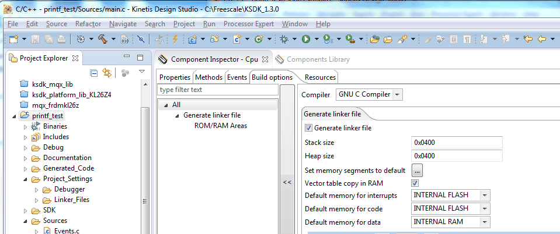Expand the Generated_Code folder

(x=25, y=168)
